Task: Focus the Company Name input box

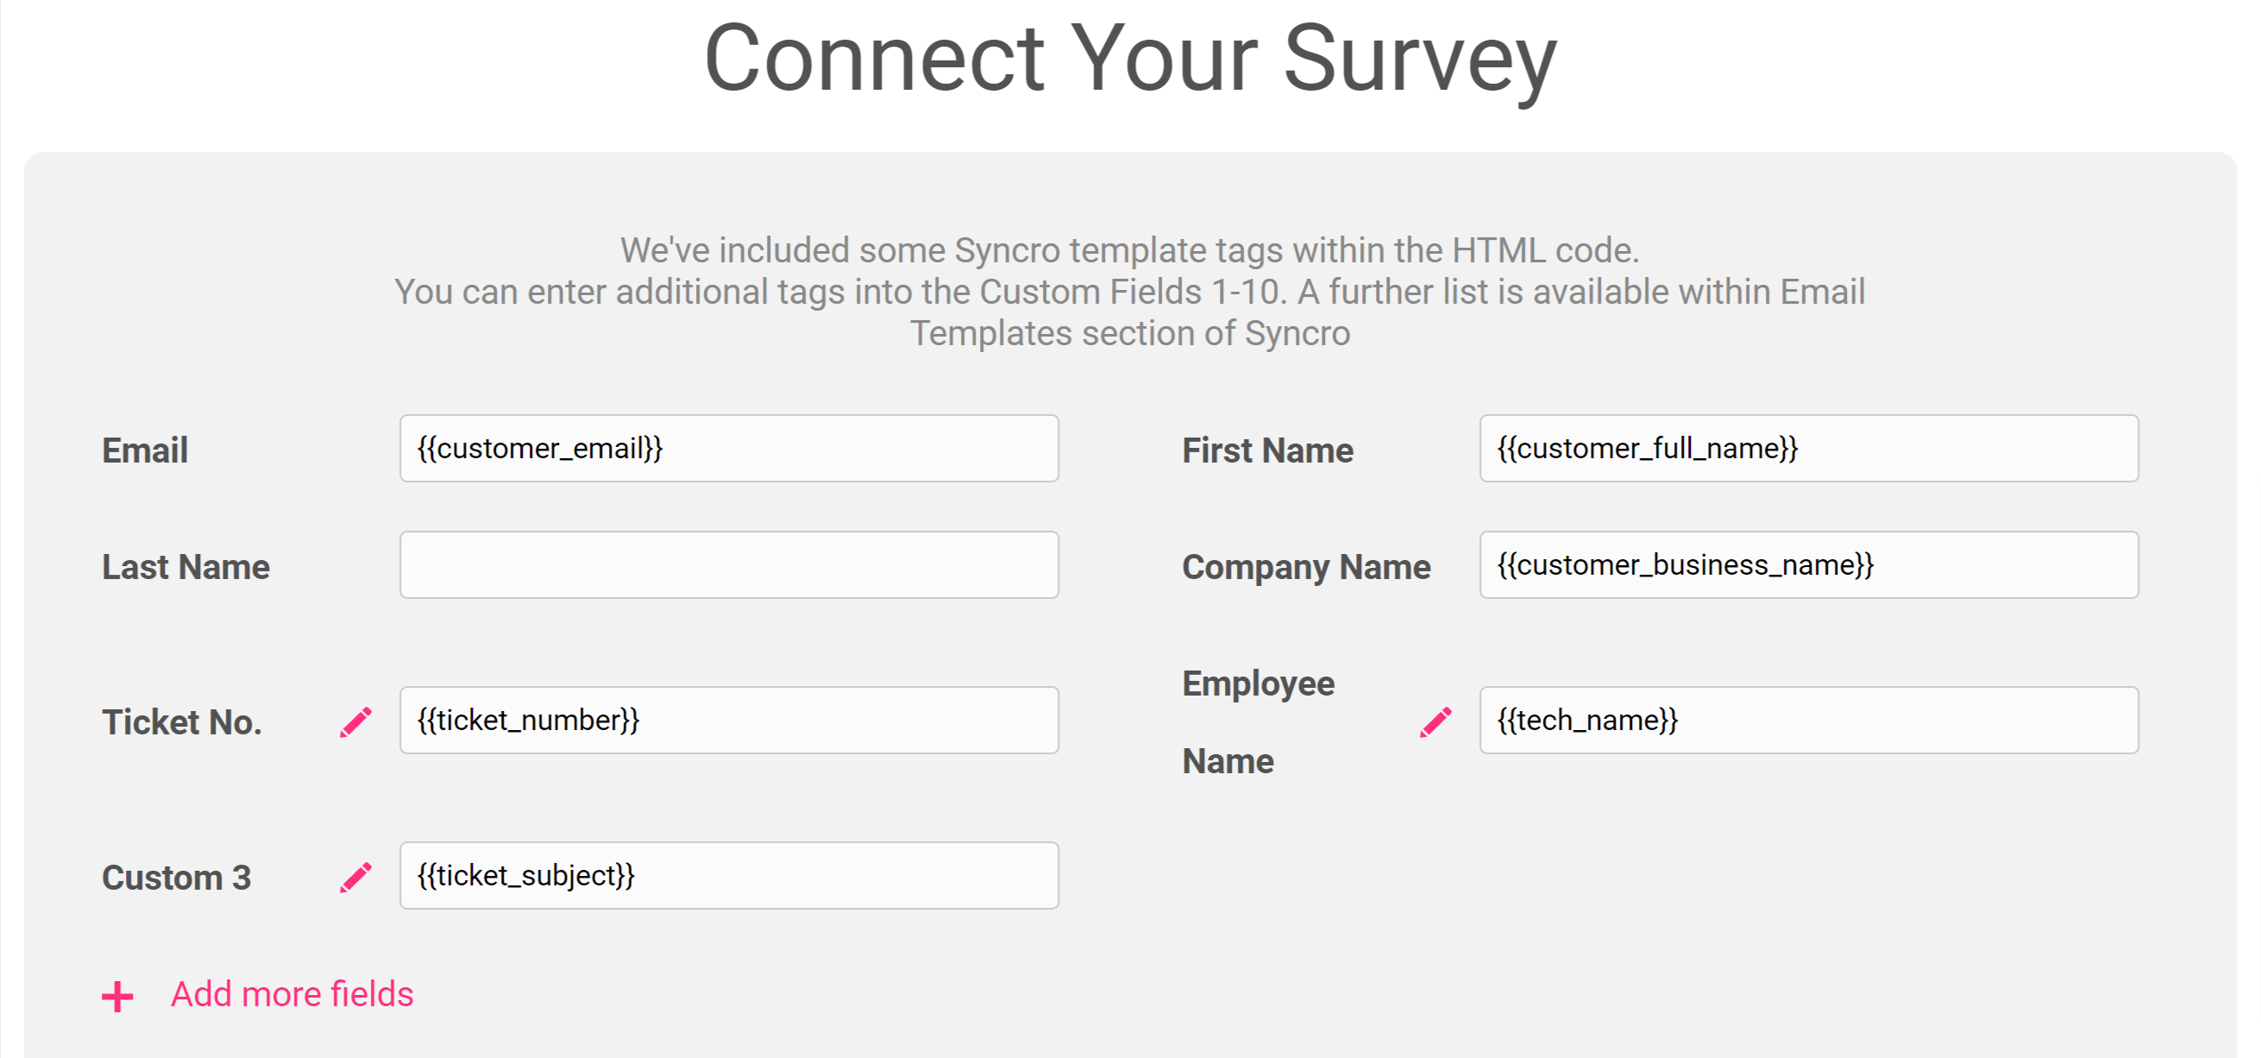Action: [x=1808, y=564]
